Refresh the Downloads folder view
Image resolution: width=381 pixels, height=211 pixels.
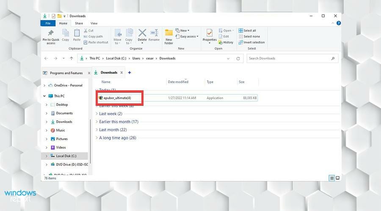click(238, 59)
